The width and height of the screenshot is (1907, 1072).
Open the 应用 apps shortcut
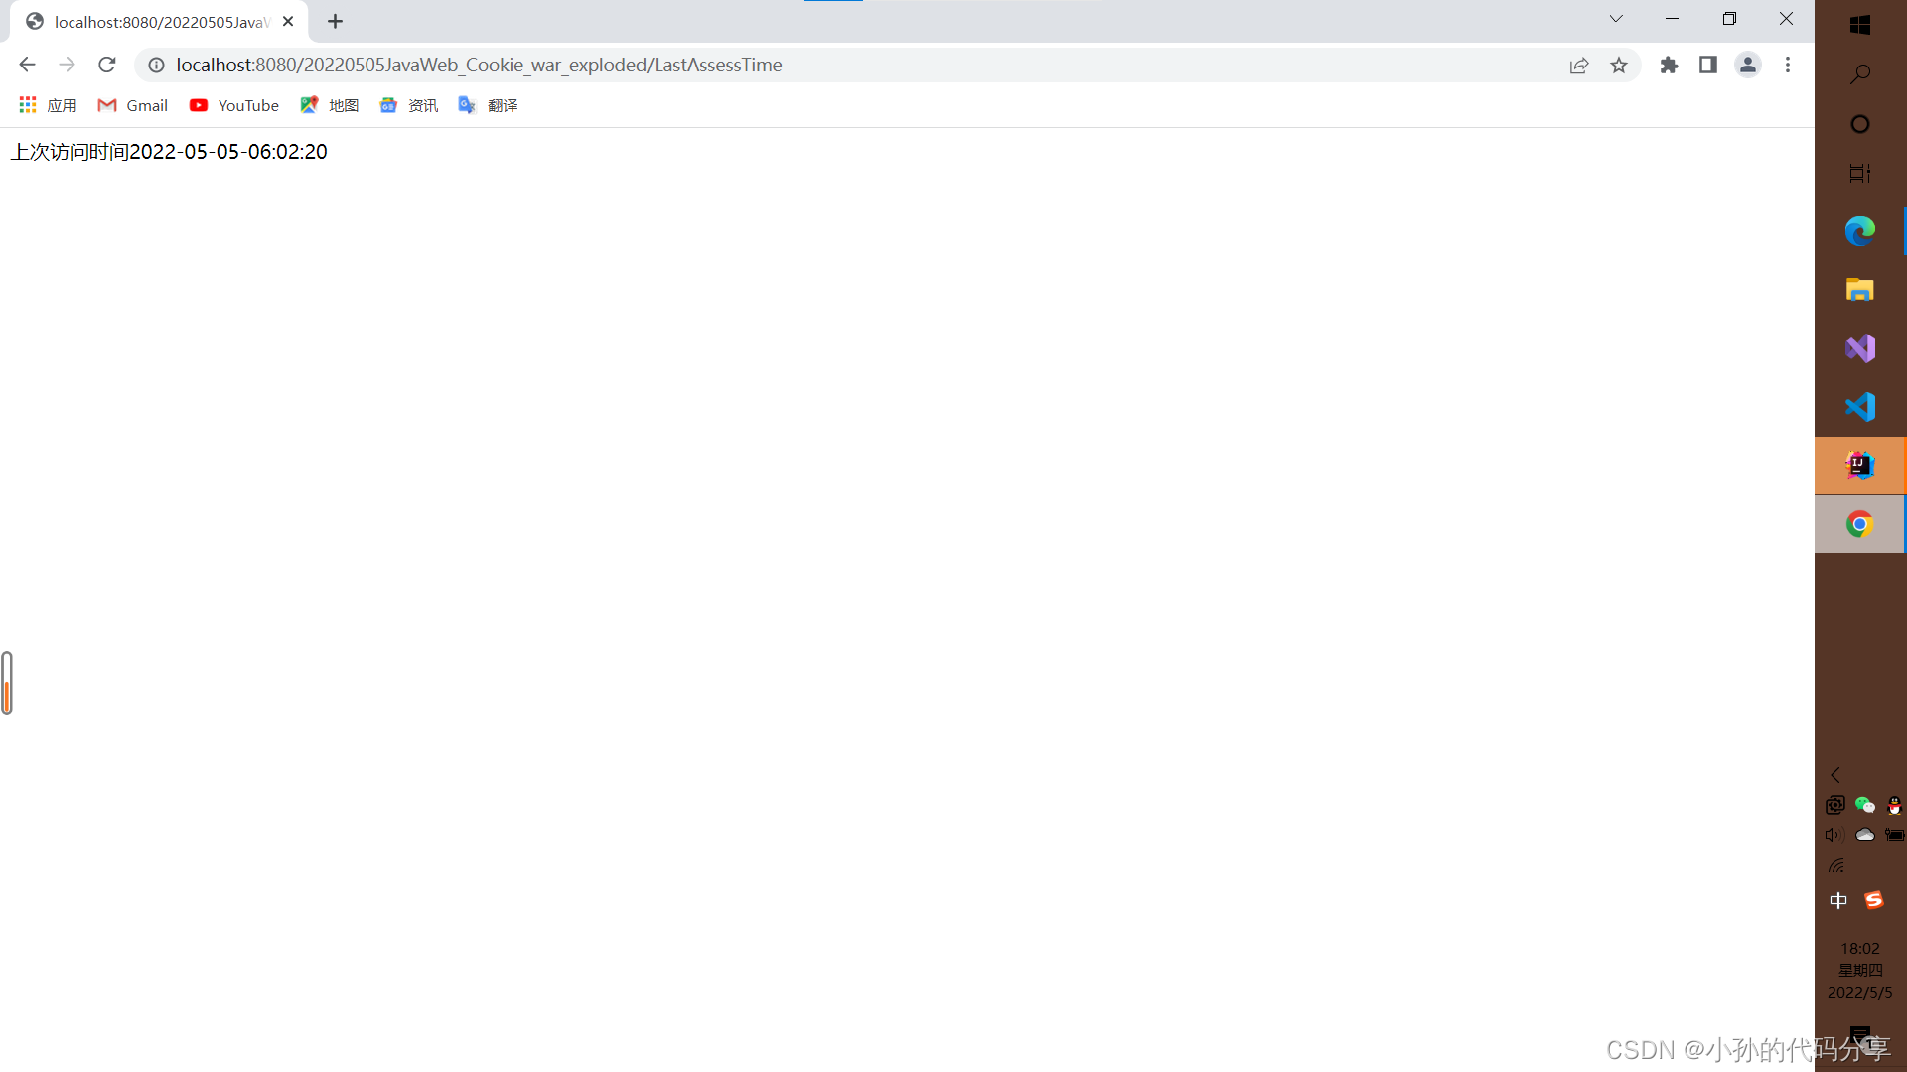[48, 105]
